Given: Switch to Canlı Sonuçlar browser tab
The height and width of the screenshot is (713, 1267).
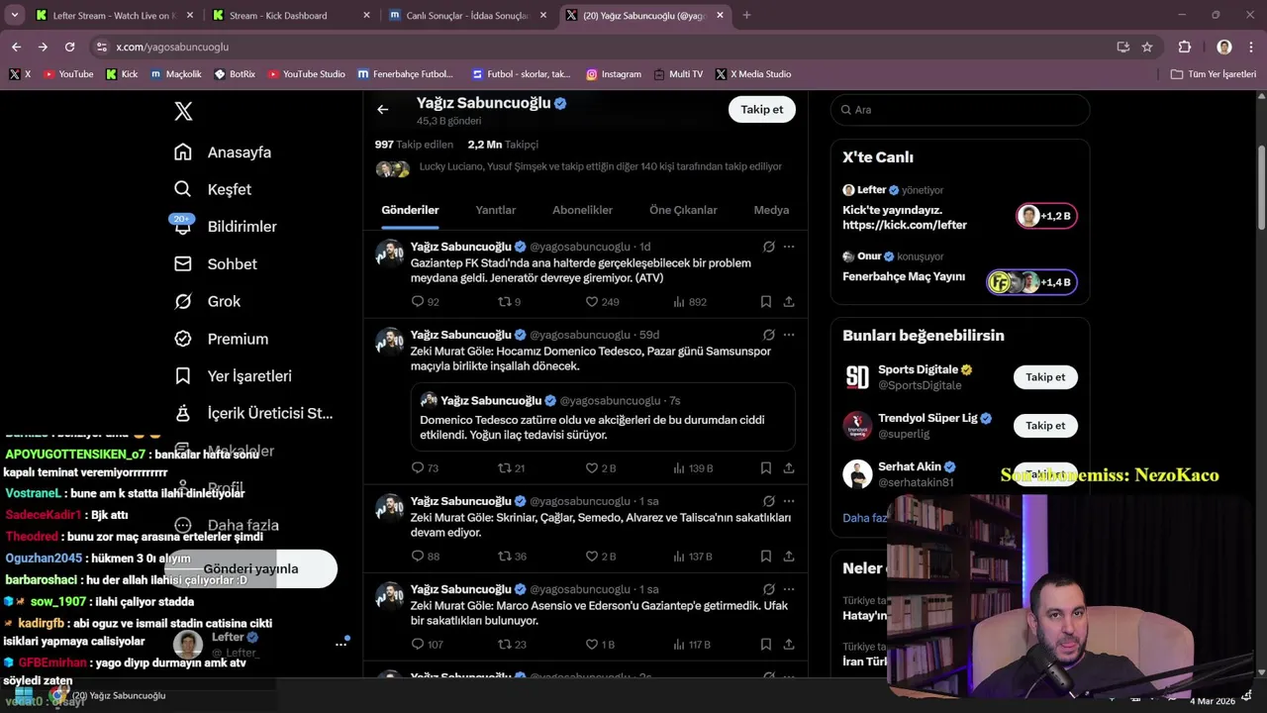Looking at the screenshot, I should [465, 16].
